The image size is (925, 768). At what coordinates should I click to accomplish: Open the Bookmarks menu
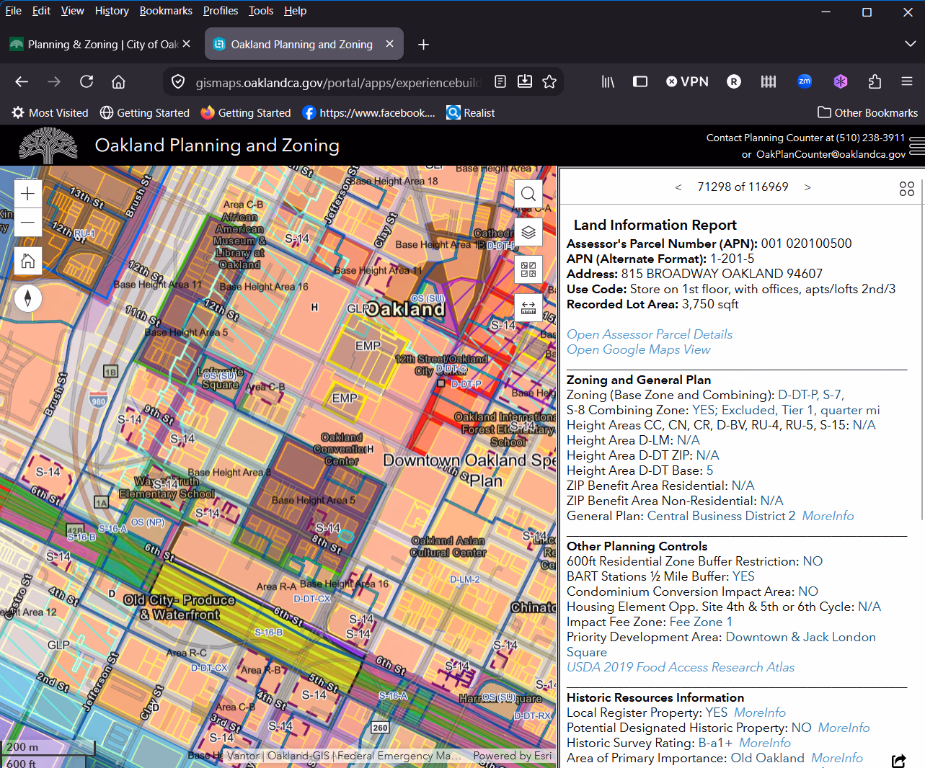pos(166,11)
